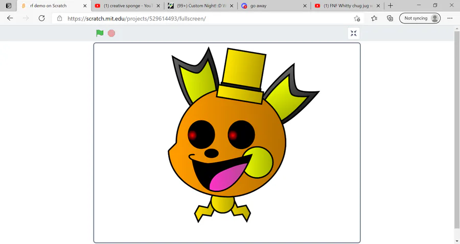460x244 pixels.
Task: Switch to Custom Night tab
Action: click(x=201, y=6)
